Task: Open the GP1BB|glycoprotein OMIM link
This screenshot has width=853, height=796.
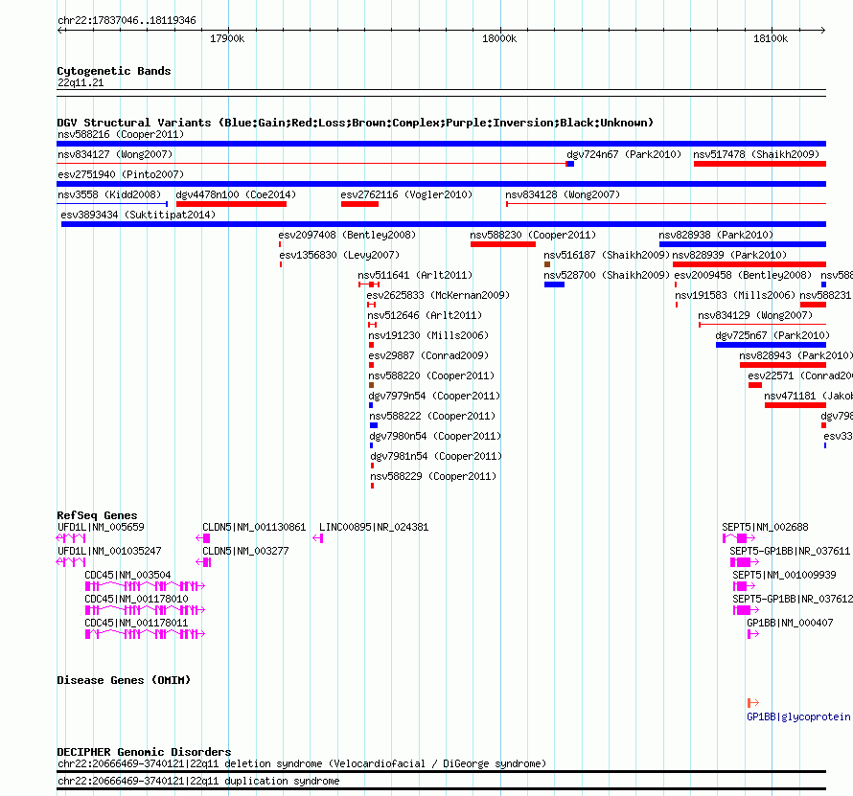Action: 798,717
